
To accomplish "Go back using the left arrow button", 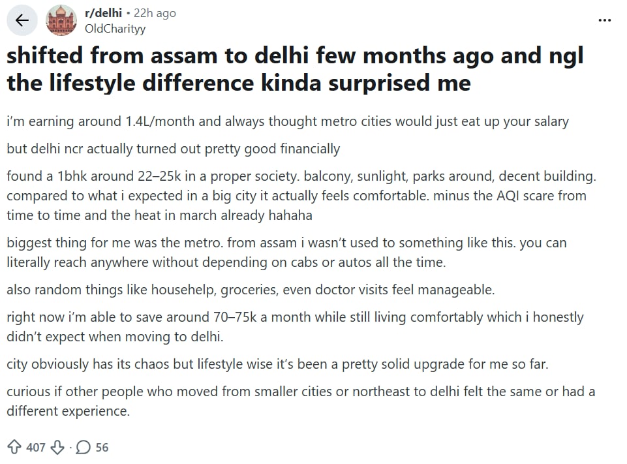I will (22, 20).
